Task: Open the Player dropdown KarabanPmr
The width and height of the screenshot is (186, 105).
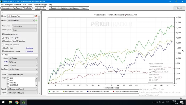Action: point(21,16)
